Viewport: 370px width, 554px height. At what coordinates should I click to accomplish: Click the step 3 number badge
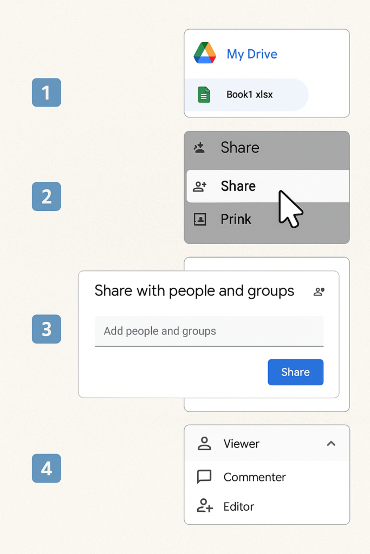click(x=47, y=329)
